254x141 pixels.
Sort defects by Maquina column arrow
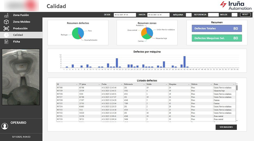click(189, 84)
